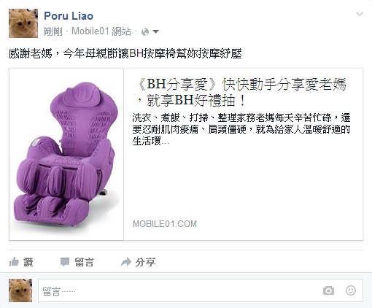Attach a photo using the camera icon
The image size is (372, 308).
pyautogui.click(x=328, y=290)
